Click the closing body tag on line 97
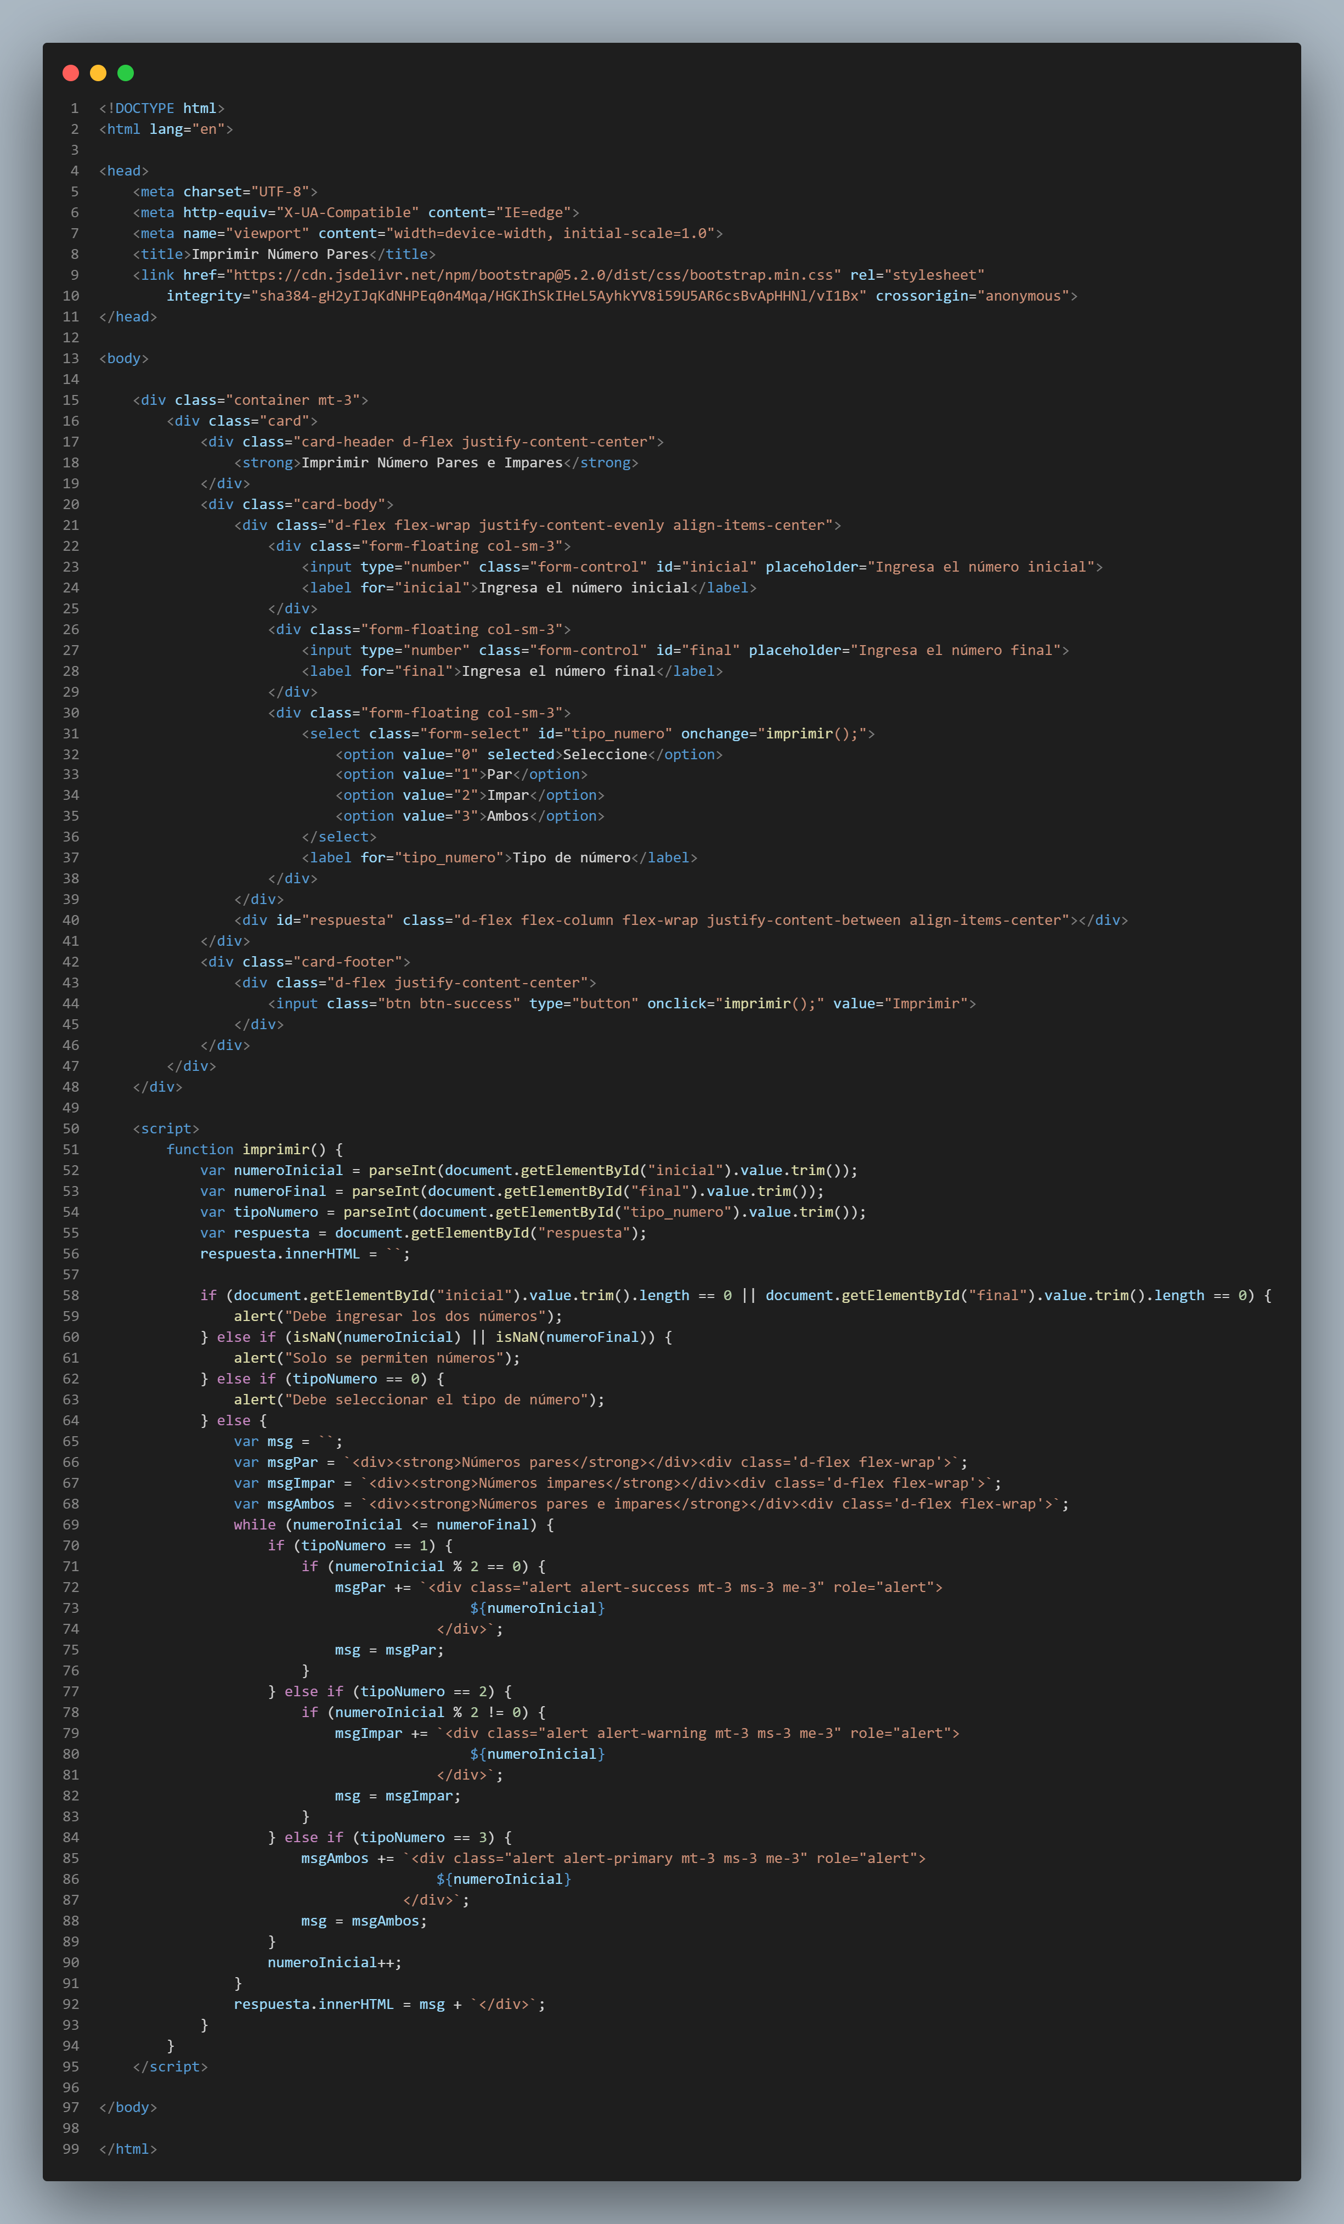 click(128, 2107)
